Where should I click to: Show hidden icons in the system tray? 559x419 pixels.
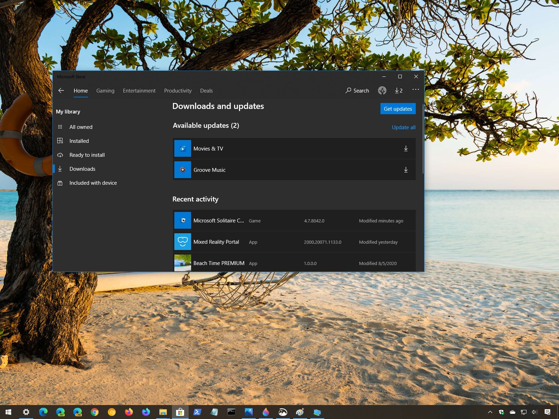(491, 412)
